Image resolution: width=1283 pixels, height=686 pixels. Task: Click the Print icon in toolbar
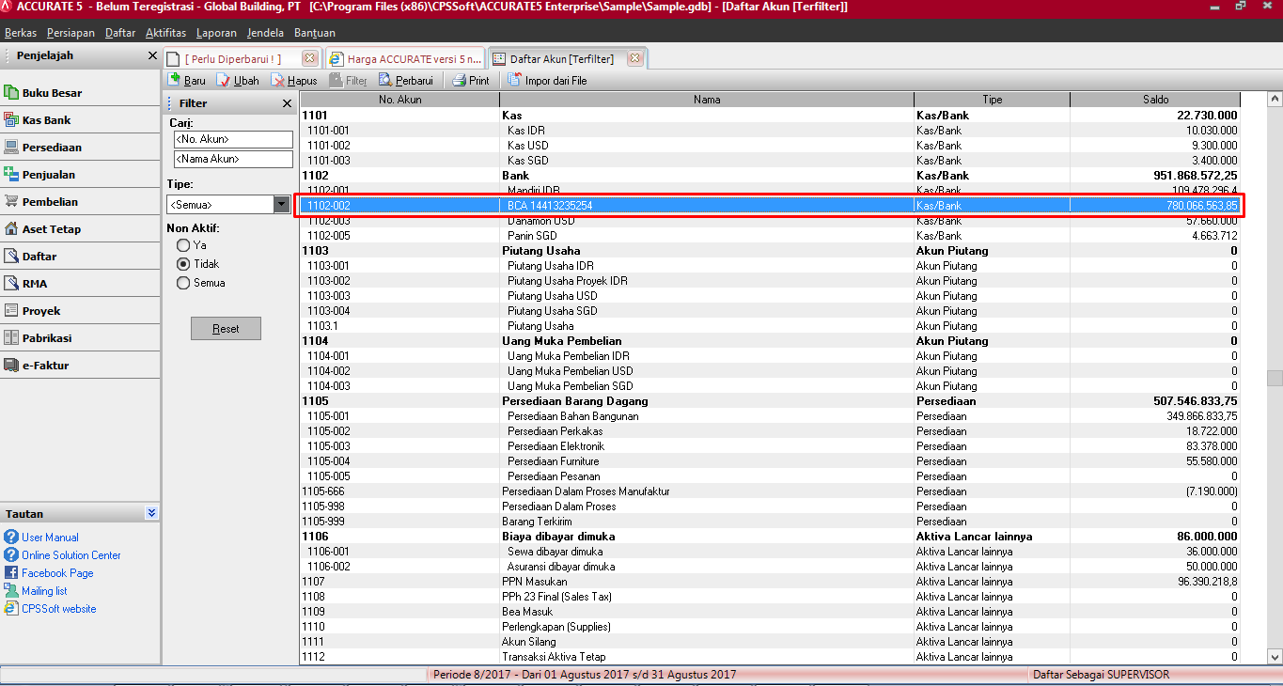click(459, 80)
